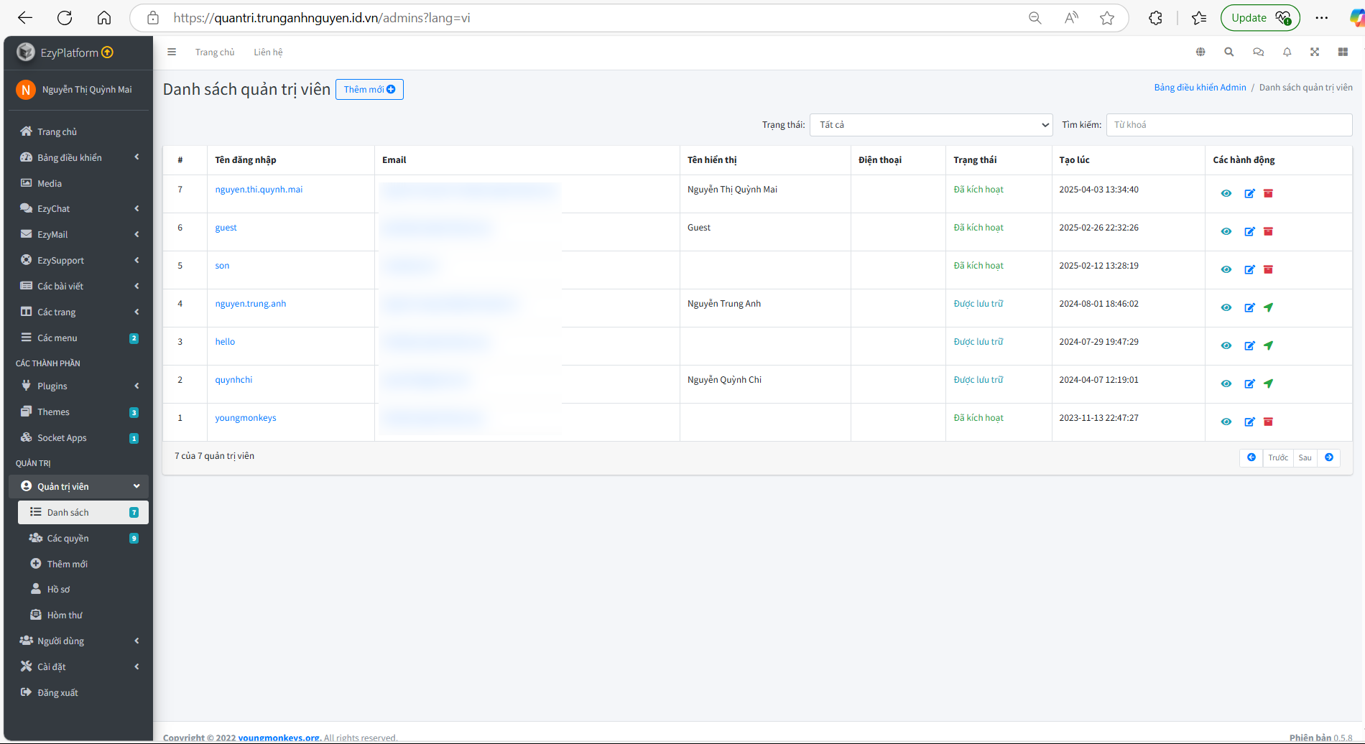Delete the nguyen.thi.quynh.mai admin account
This screenshot has height=744, width=1365.
coord(1269,194)
